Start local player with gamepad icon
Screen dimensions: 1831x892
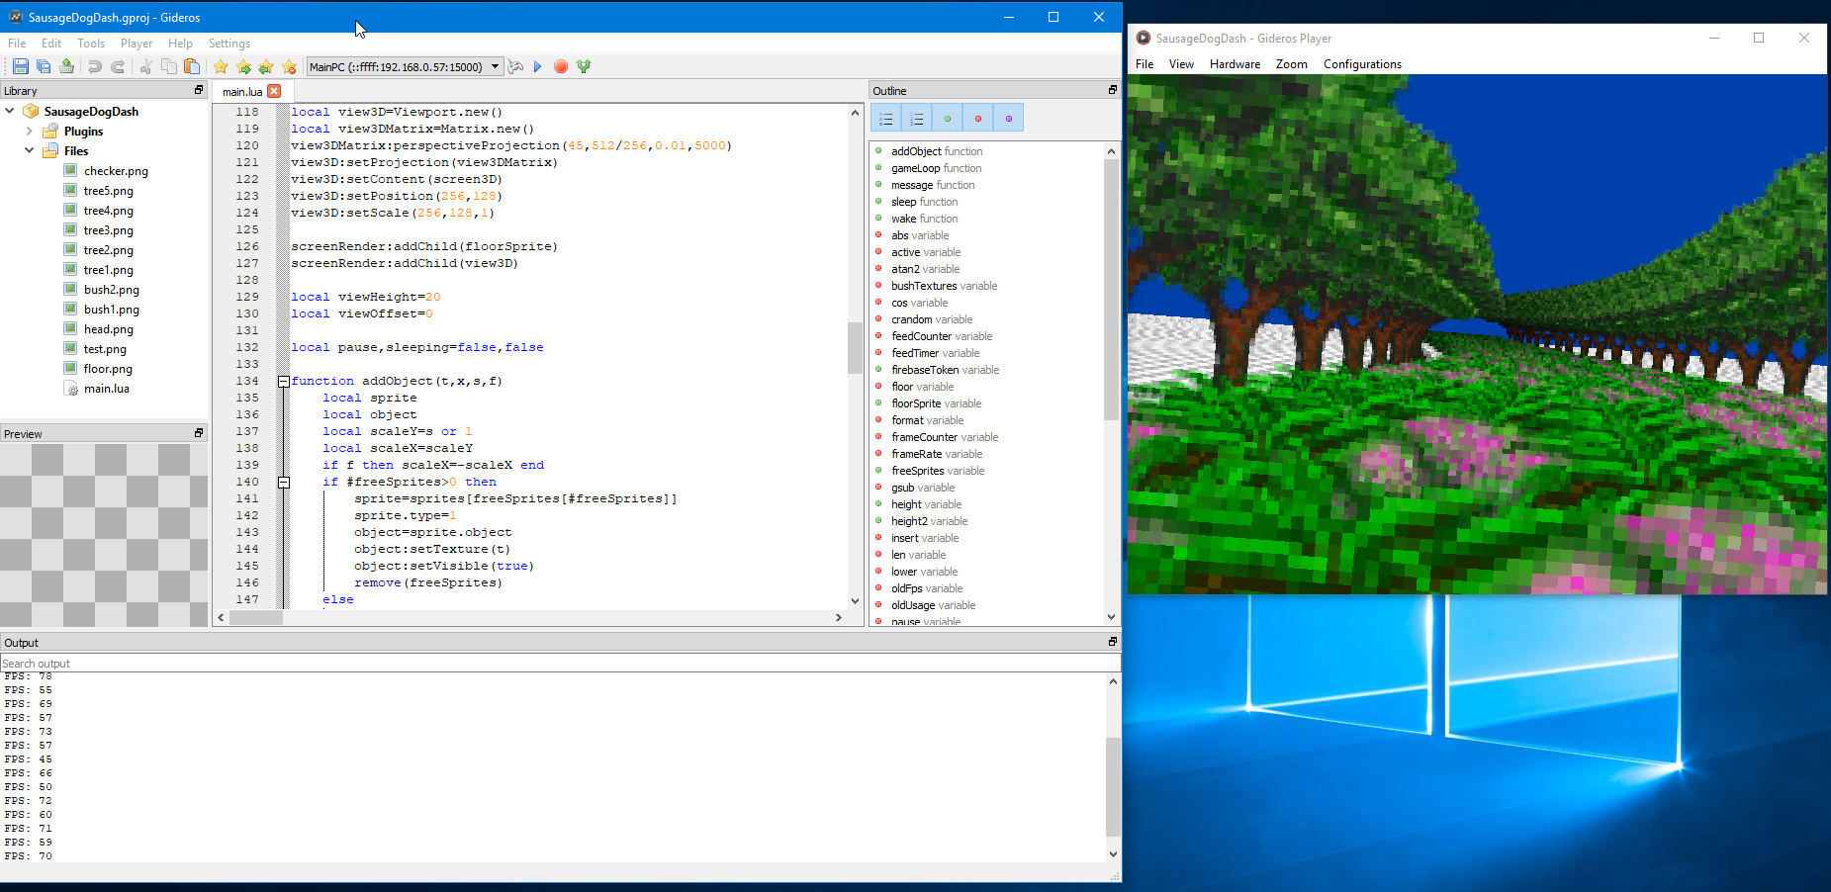click(x=515, y=66)
